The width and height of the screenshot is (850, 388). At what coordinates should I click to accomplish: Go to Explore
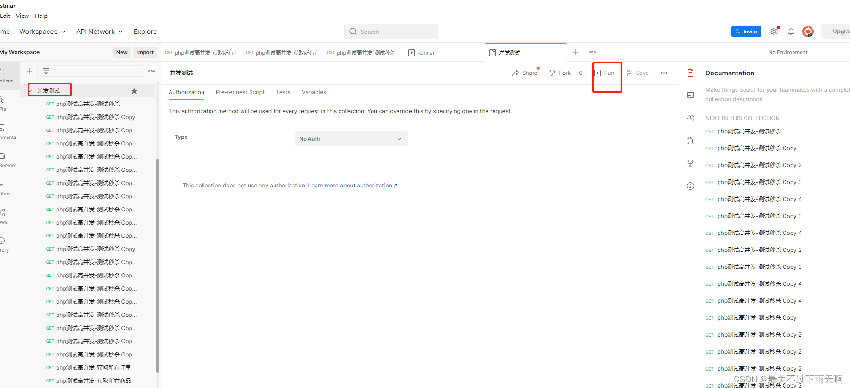pyautogui.click(x=145, y=32)
